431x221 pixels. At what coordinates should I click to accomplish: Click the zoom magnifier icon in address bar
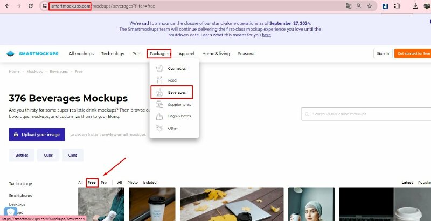[x=359, y=6]
